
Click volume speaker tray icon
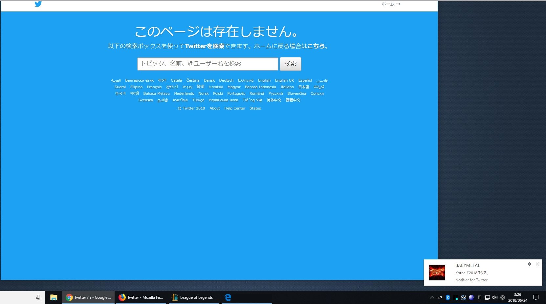click(495, 297)
